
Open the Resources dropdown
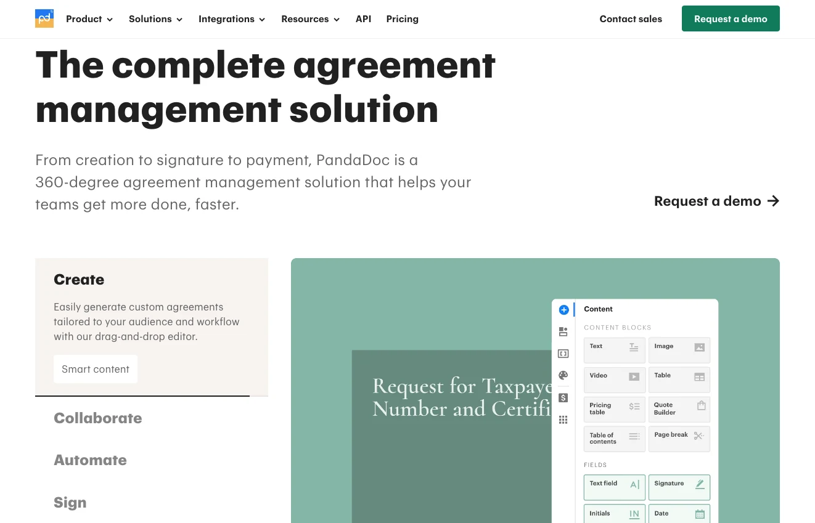coord(310,19)
